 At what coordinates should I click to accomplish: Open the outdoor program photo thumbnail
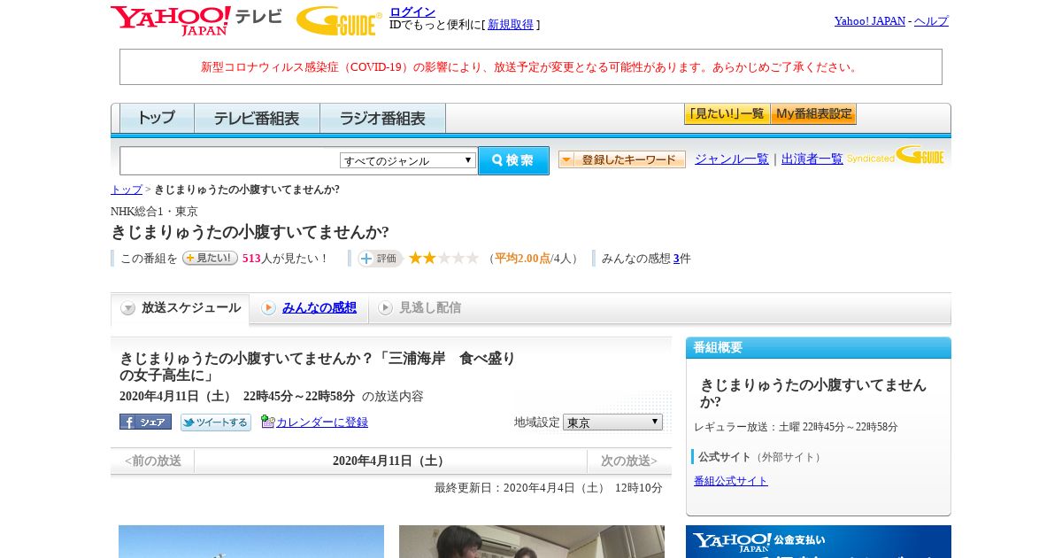251,542
